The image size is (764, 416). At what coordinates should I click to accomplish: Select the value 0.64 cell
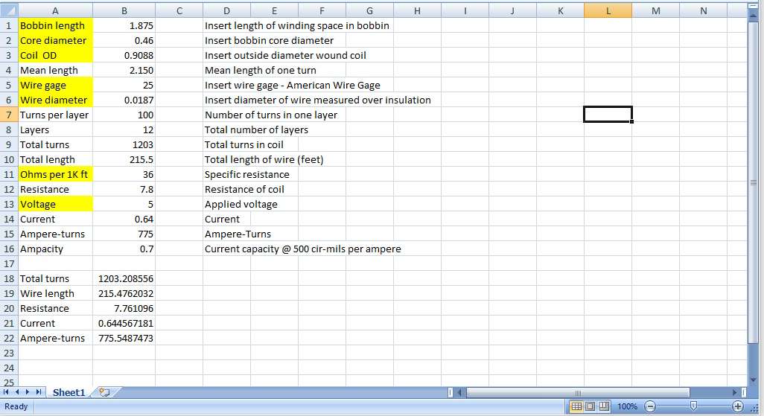click(x=124, y=220)
